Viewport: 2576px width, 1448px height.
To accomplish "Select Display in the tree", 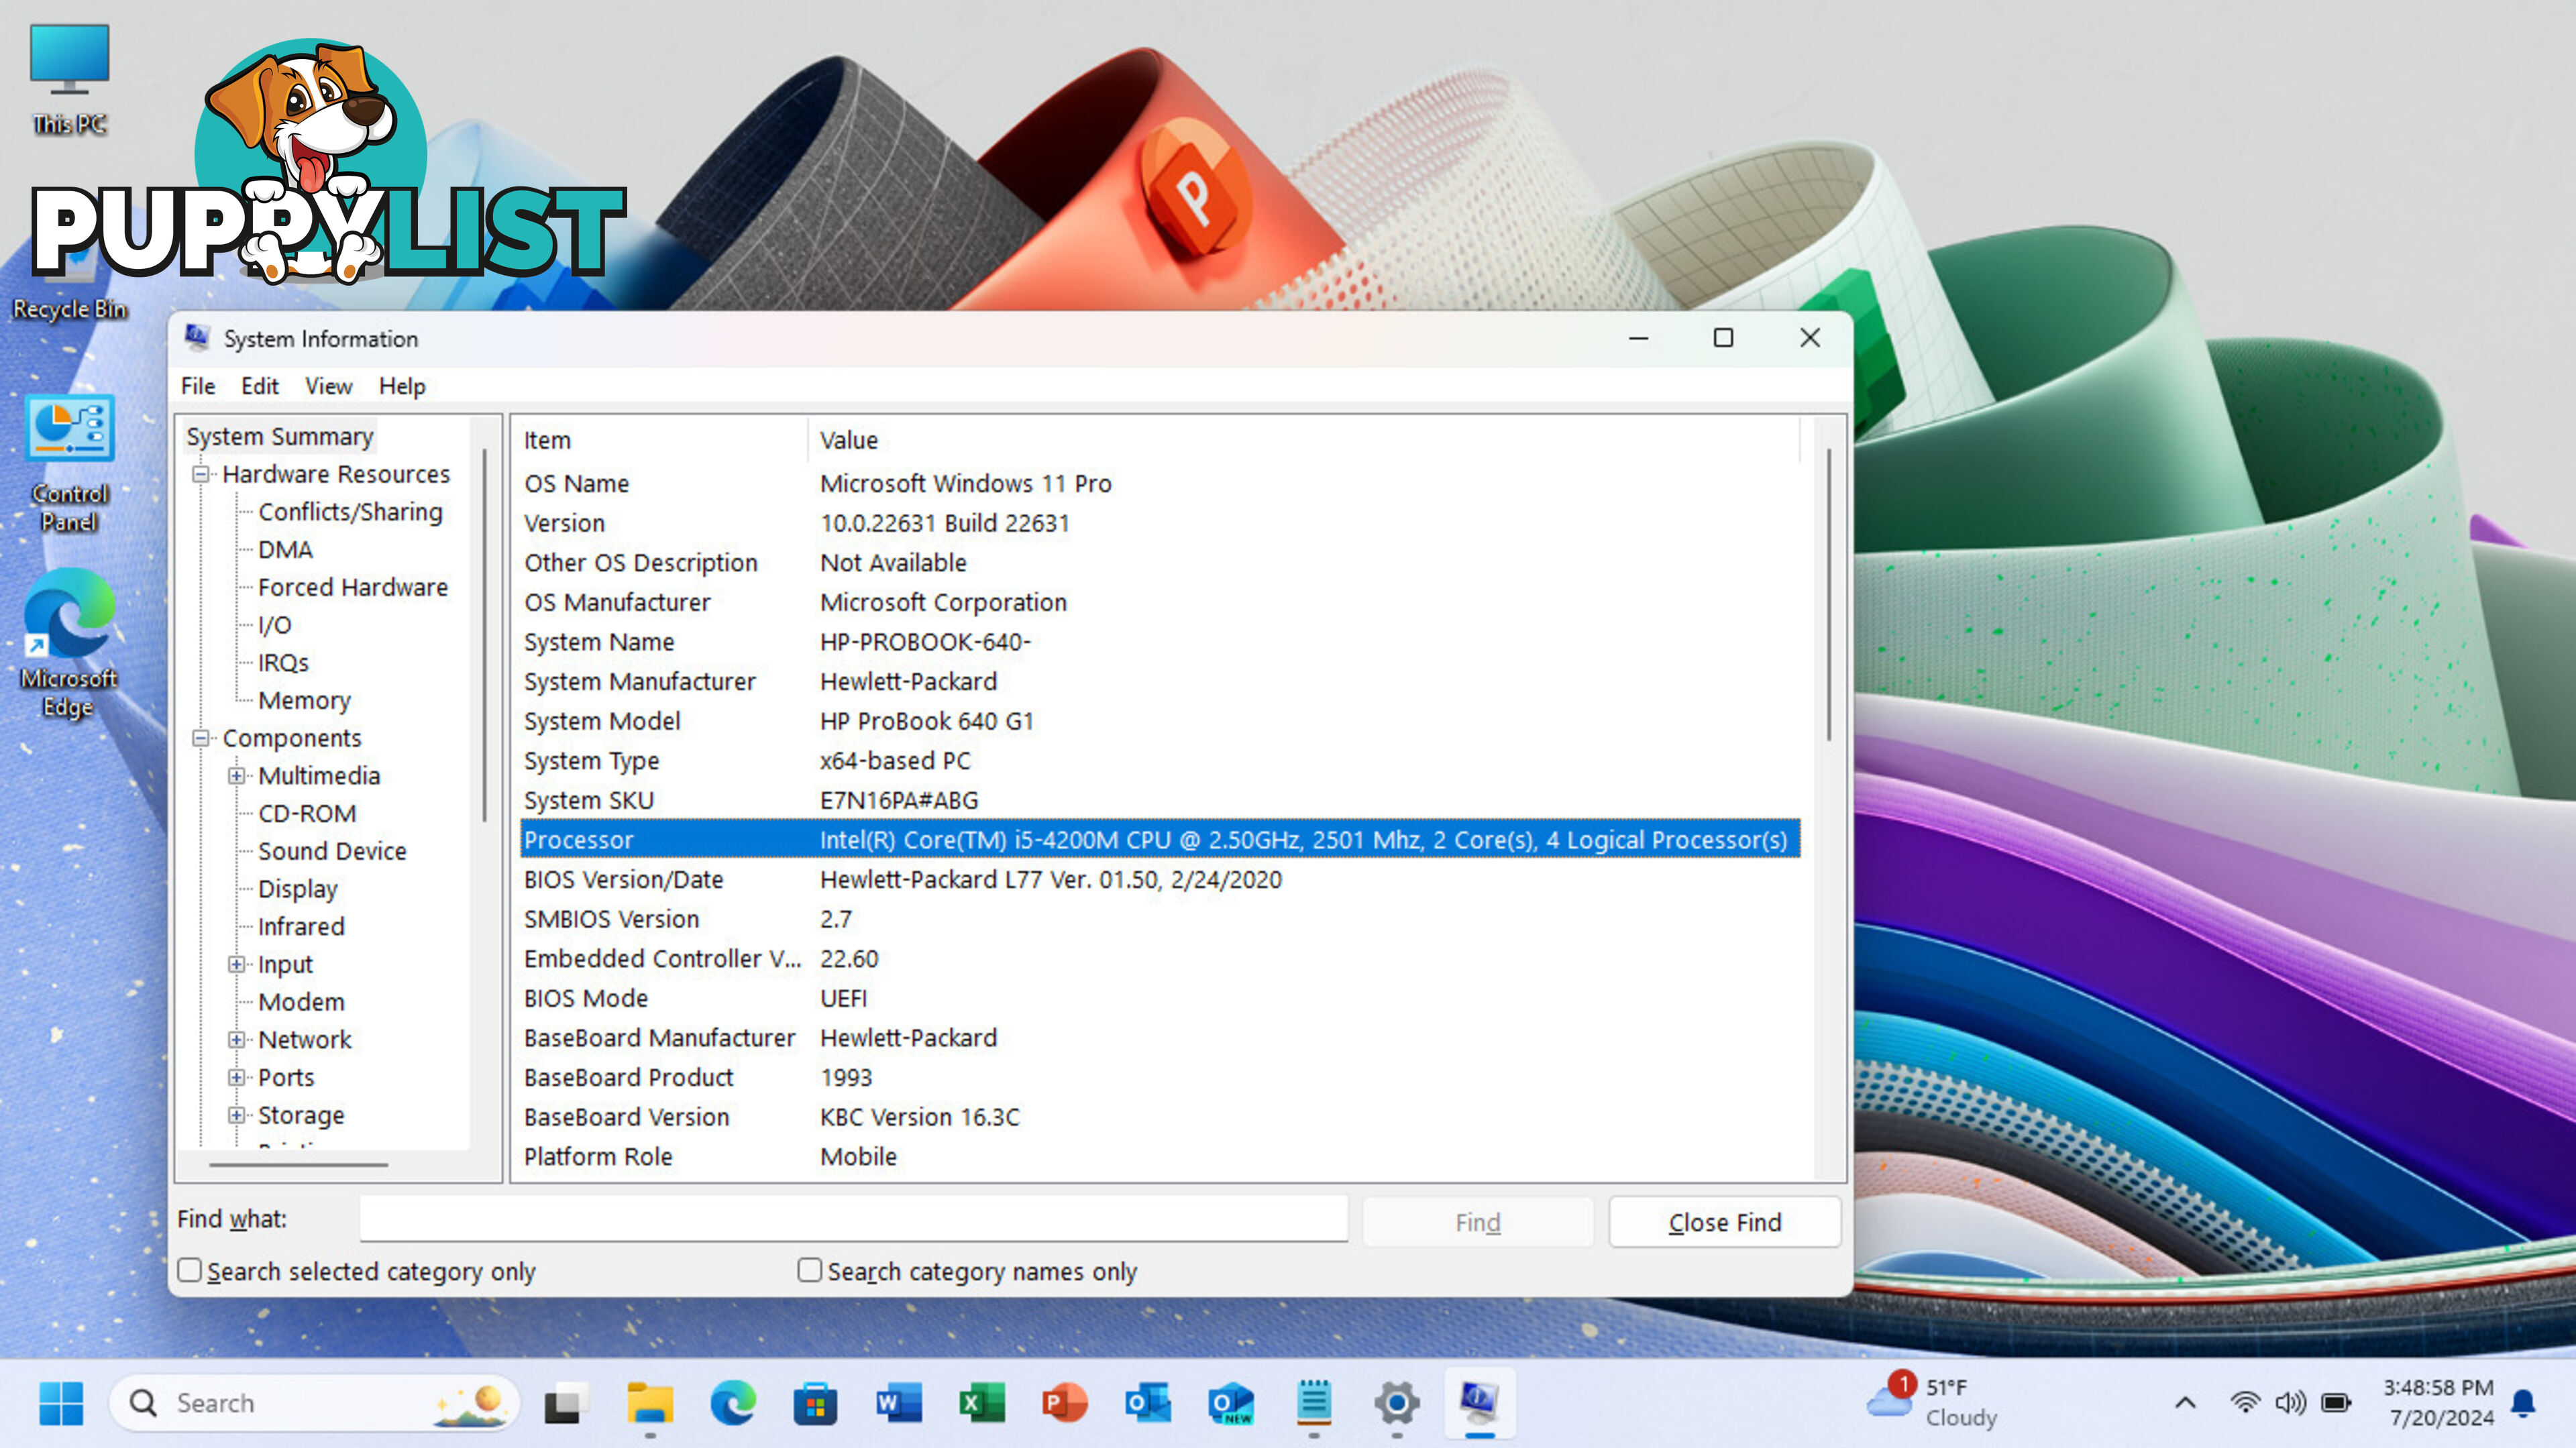I will (x=298, y=889).
